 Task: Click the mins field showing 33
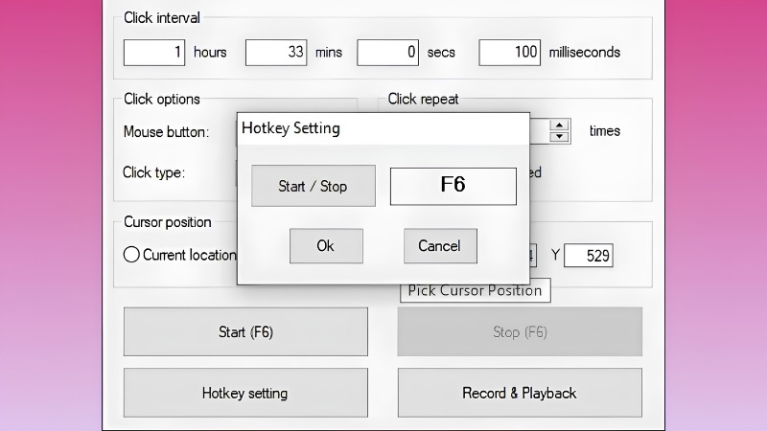click(x=276, y=53)
